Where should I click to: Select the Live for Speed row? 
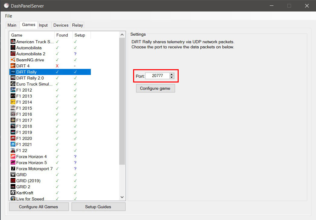click(x=50, y=199)
